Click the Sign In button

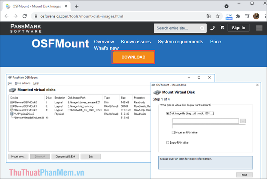click(x=238, y=28)
